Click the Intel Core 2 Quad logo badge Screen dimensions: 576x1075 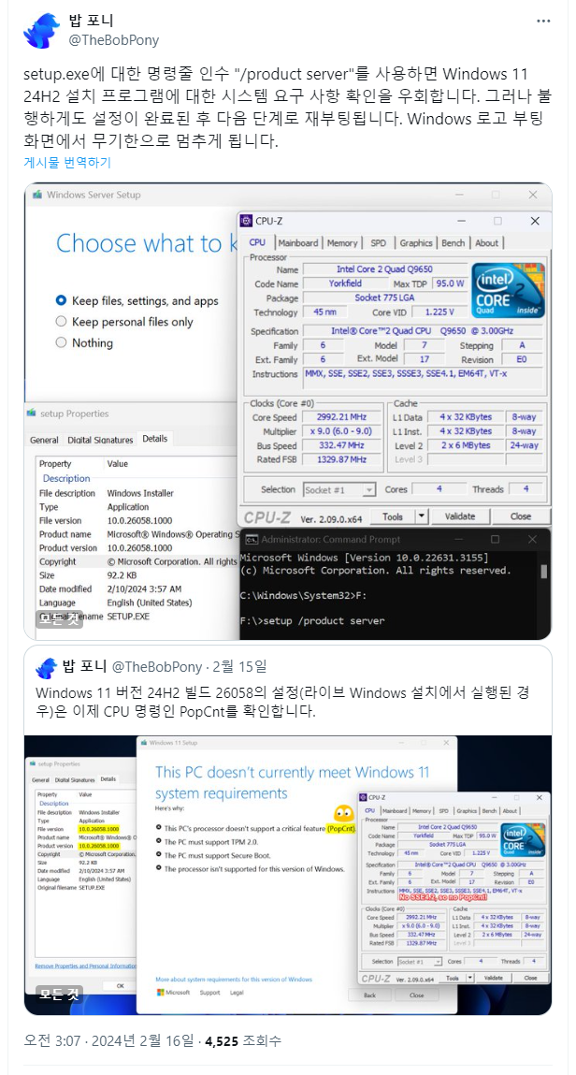[x=508, y=290]
